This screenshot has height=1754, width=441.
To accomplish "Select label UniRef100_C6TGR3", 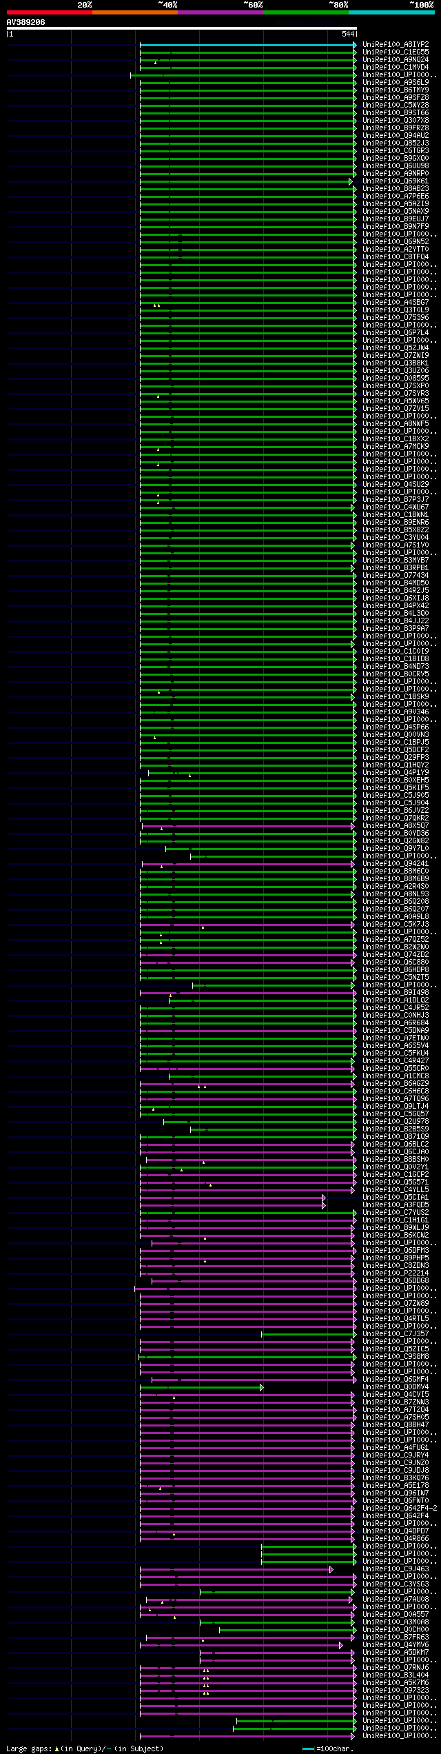I will [396, 151].
